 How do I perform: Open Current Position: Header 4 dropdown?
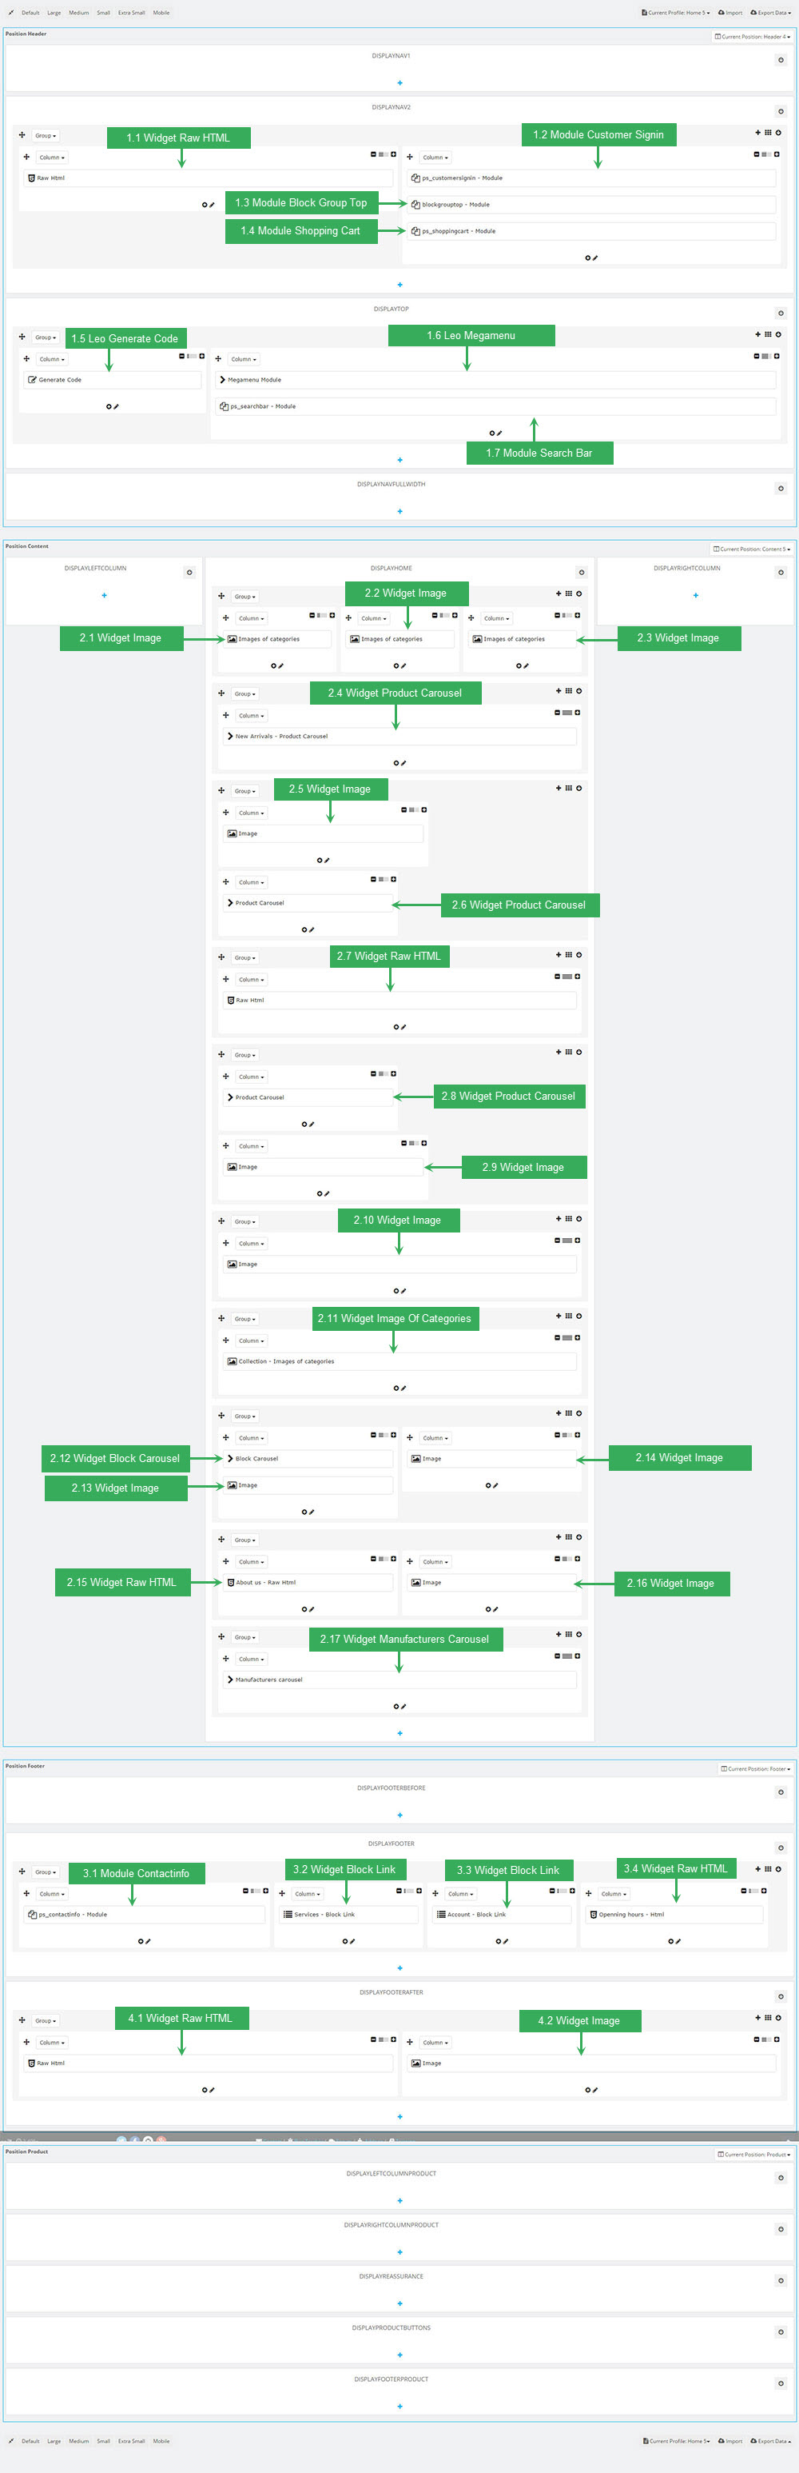click(753, 37)
